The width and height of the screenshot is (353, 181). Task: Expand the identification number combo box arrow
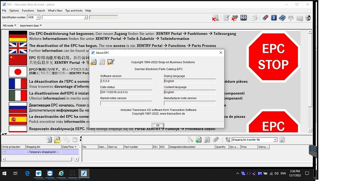(x=86, y=17)
